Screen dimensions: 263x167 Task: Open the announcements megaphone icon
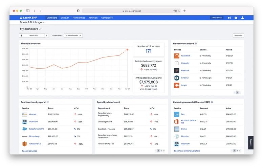(x=229, y=18)
